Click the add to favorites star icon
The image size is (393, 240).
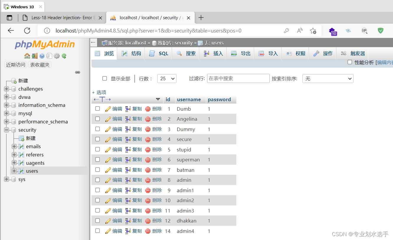[x=313, y=31]
